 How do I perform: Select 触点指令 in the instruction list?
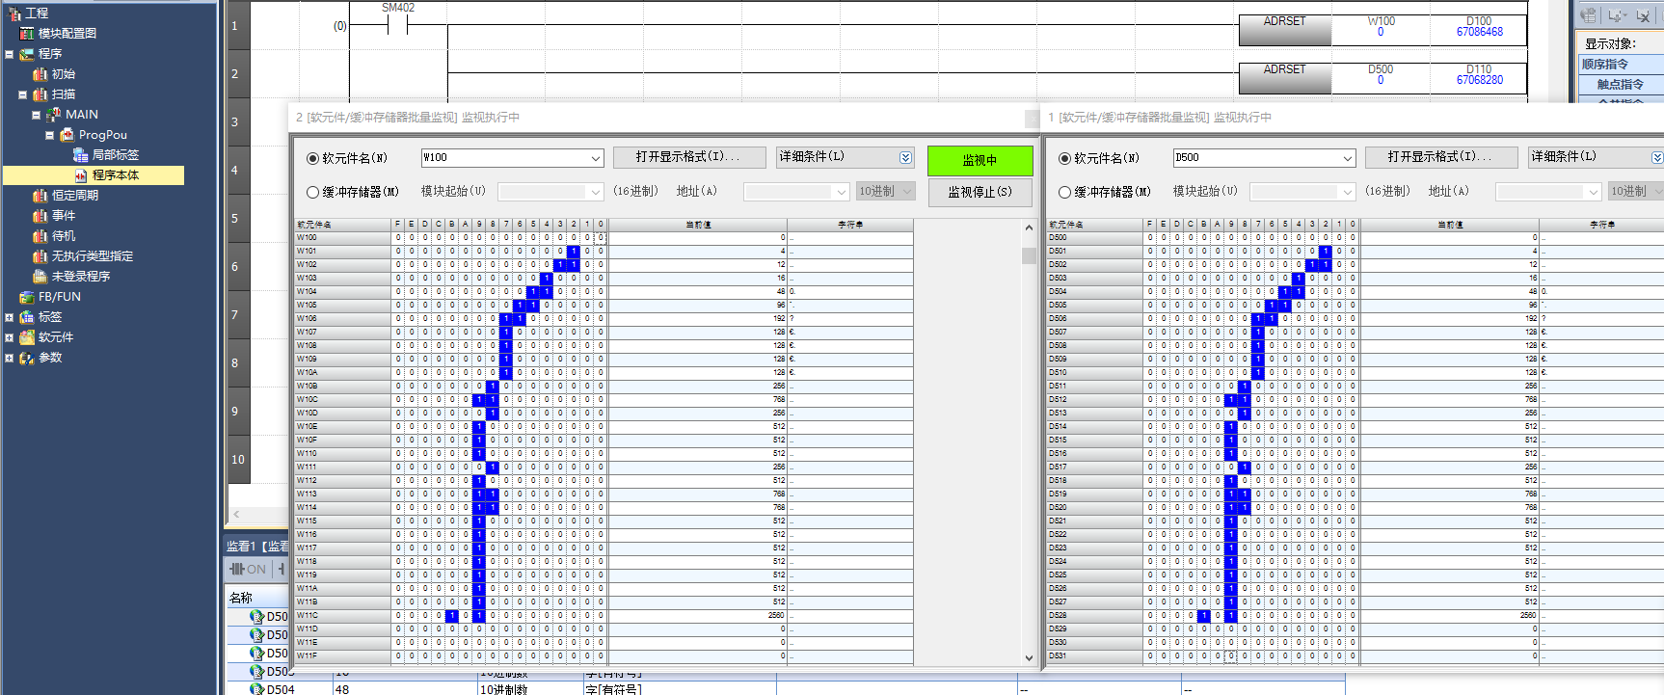click(1620, 85)
